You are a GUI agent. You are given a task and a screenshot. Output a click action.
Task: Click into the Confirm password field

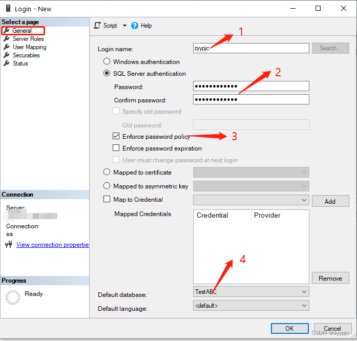point(251,99)
